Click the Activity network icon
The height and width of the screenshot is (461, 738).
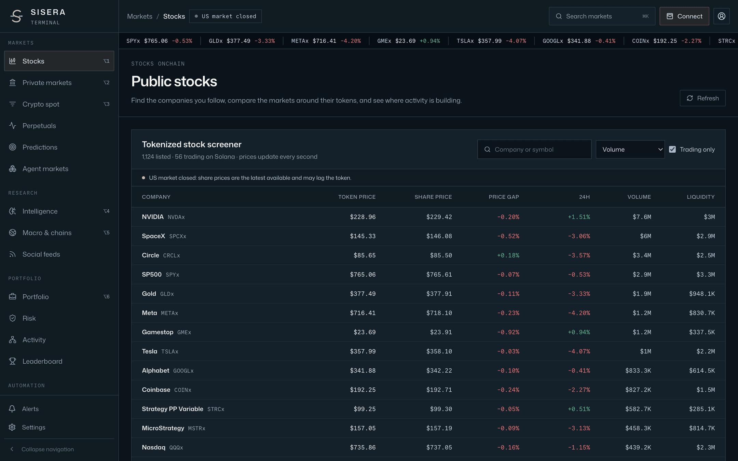[13, 339]
